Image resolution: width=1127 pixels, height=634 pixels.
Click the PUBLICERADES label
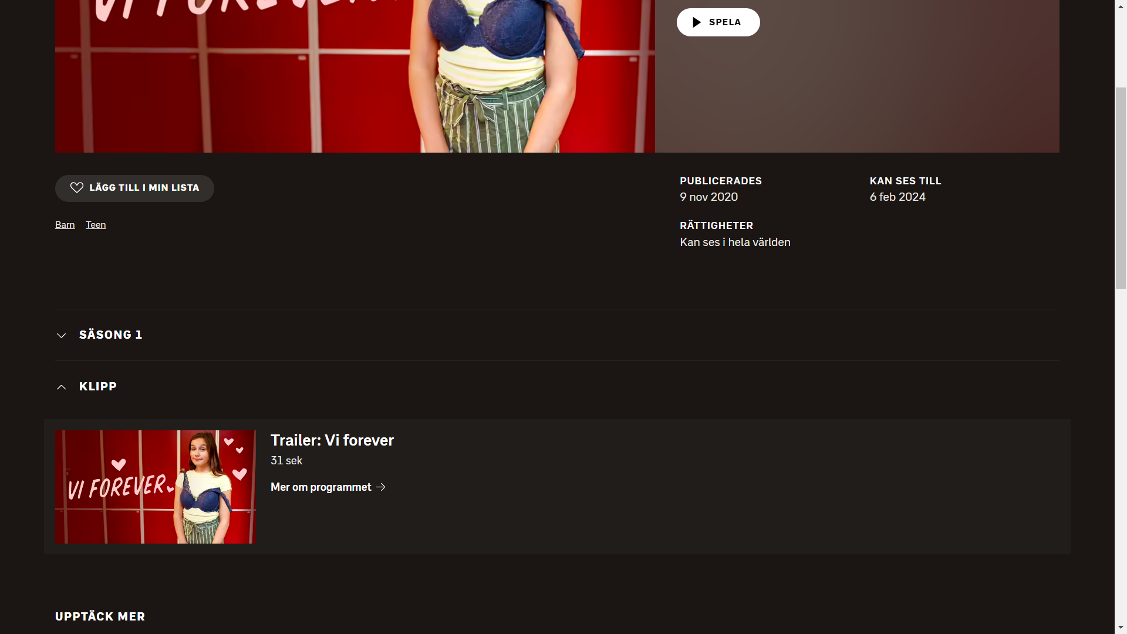click(721, 181)
